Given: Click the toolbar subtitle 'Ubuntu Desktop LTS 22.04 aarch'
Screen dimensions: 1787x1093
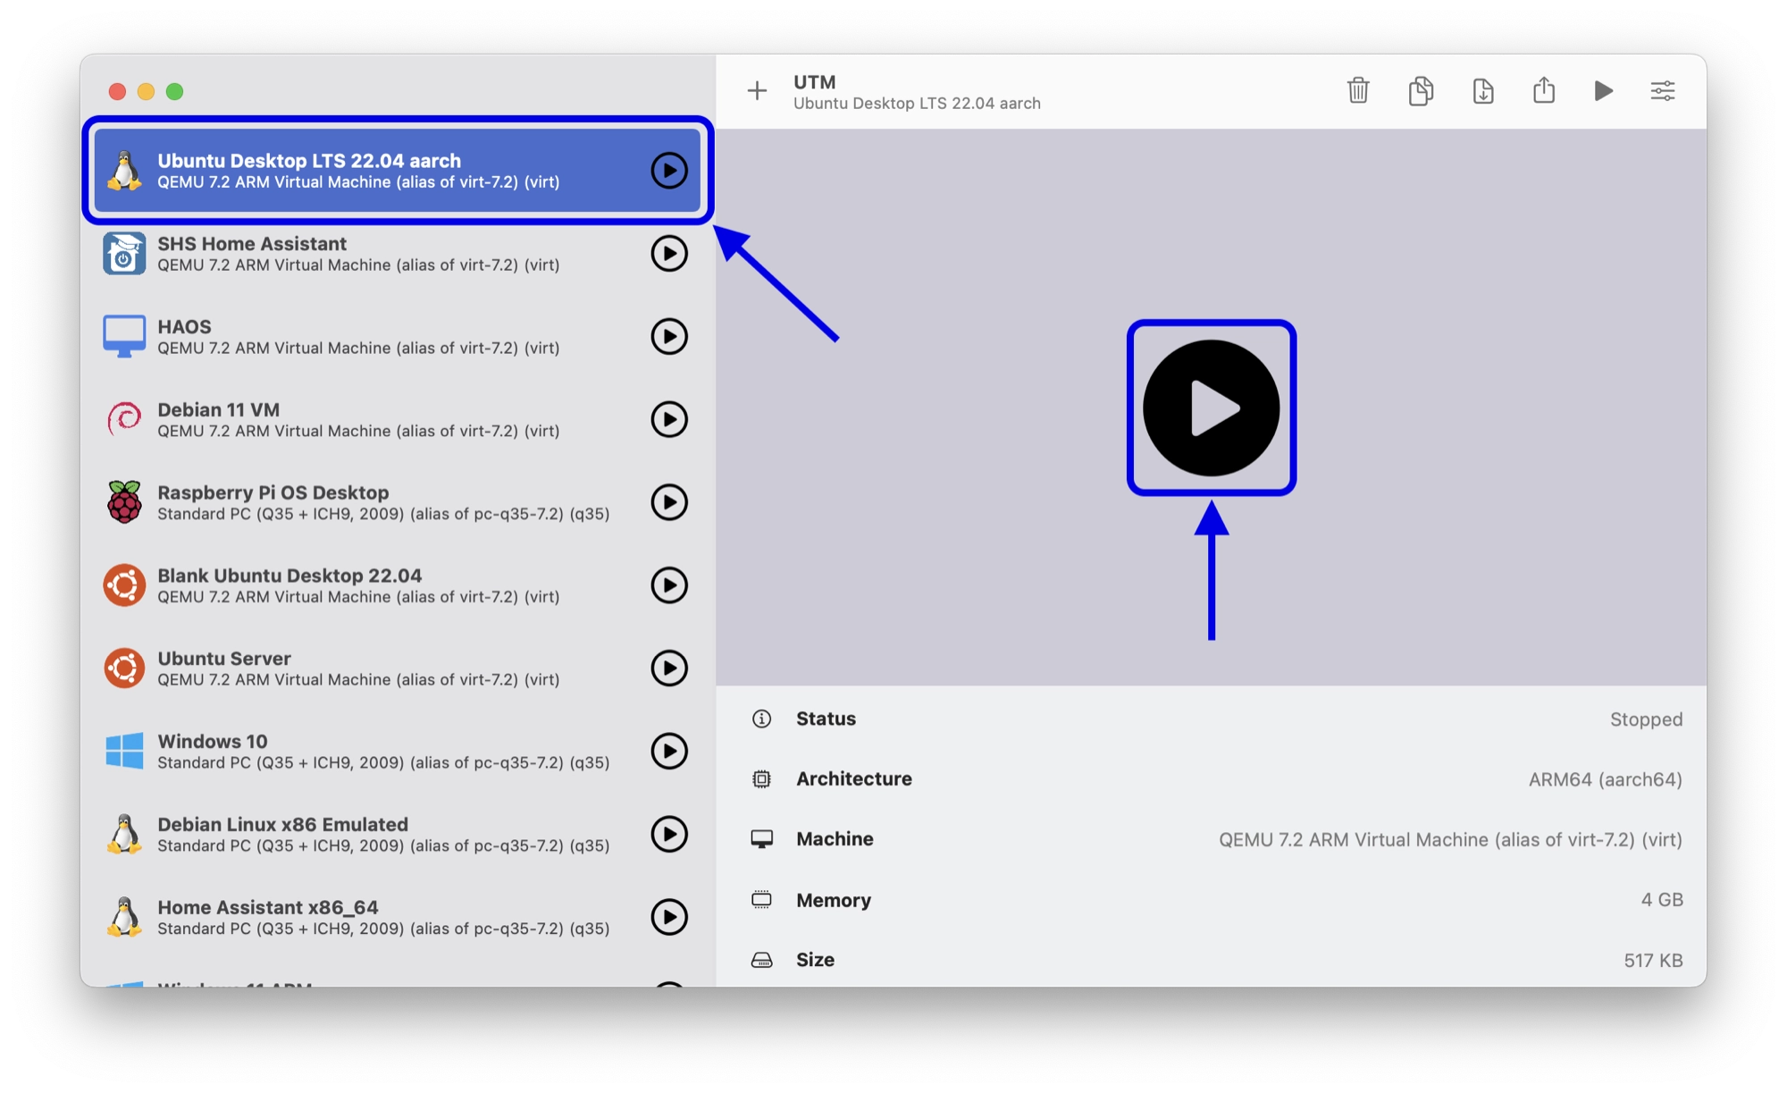Looking at the screenshot, I should click(x=917, y=104).
